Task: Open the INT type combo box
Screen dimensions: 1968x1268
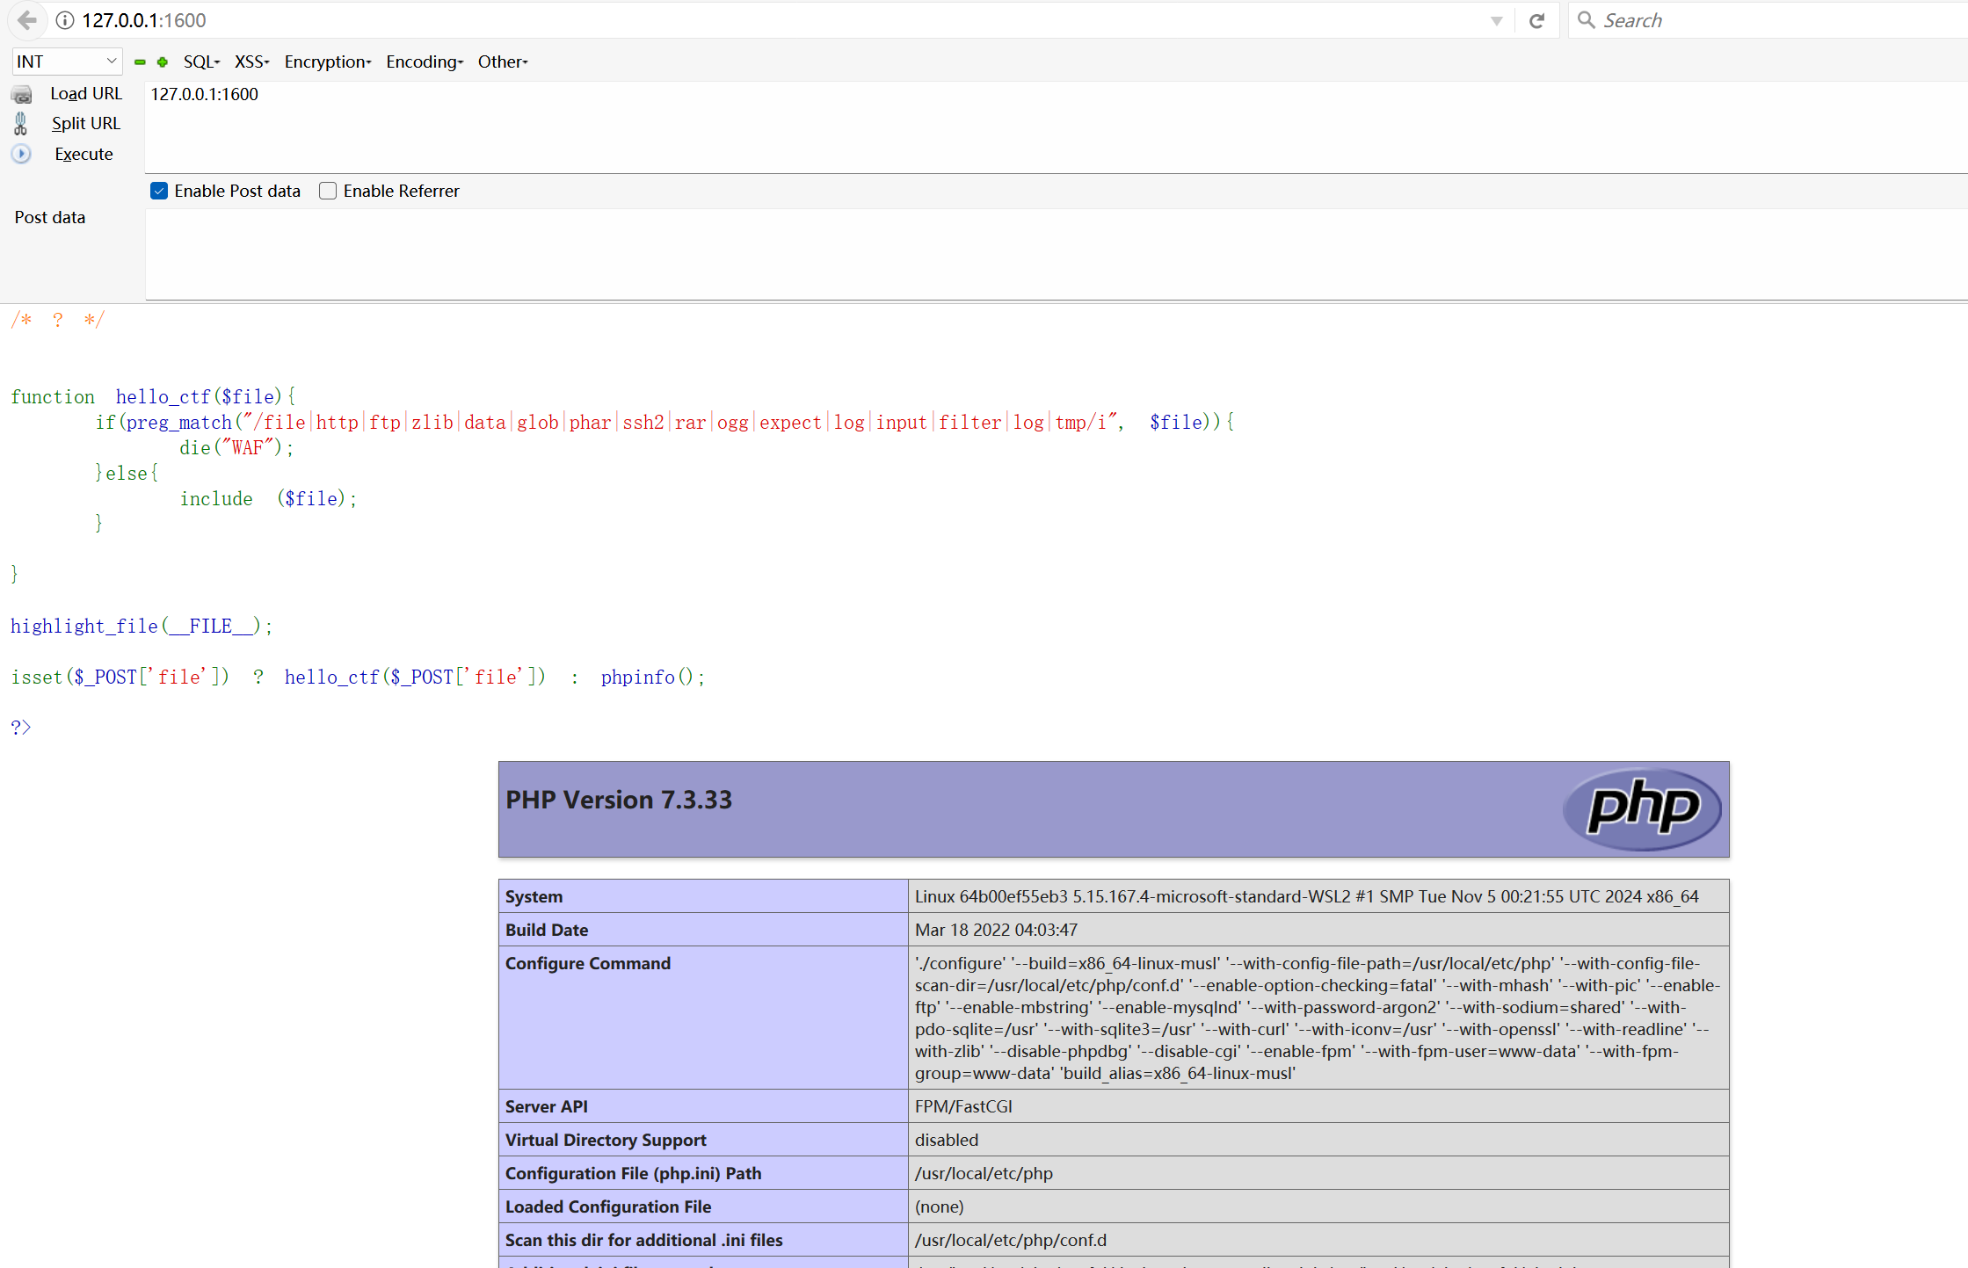Action: pos(67,62)
